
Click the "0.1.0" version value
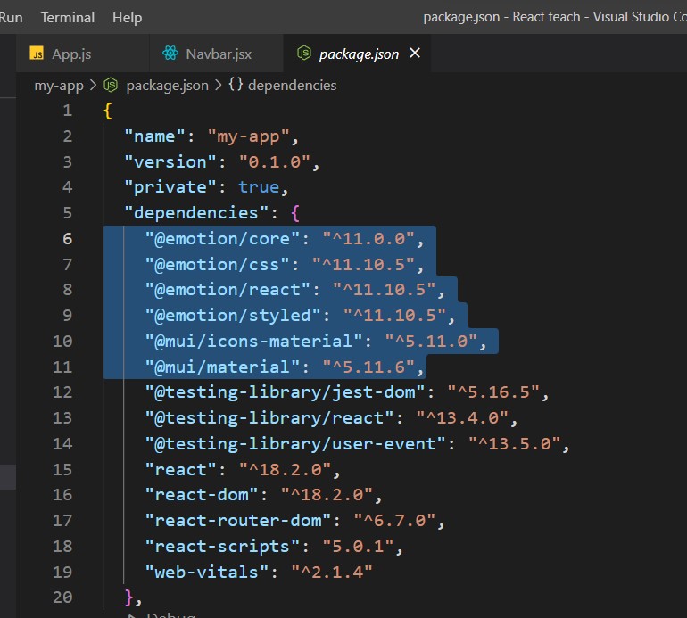pos(275,162)
